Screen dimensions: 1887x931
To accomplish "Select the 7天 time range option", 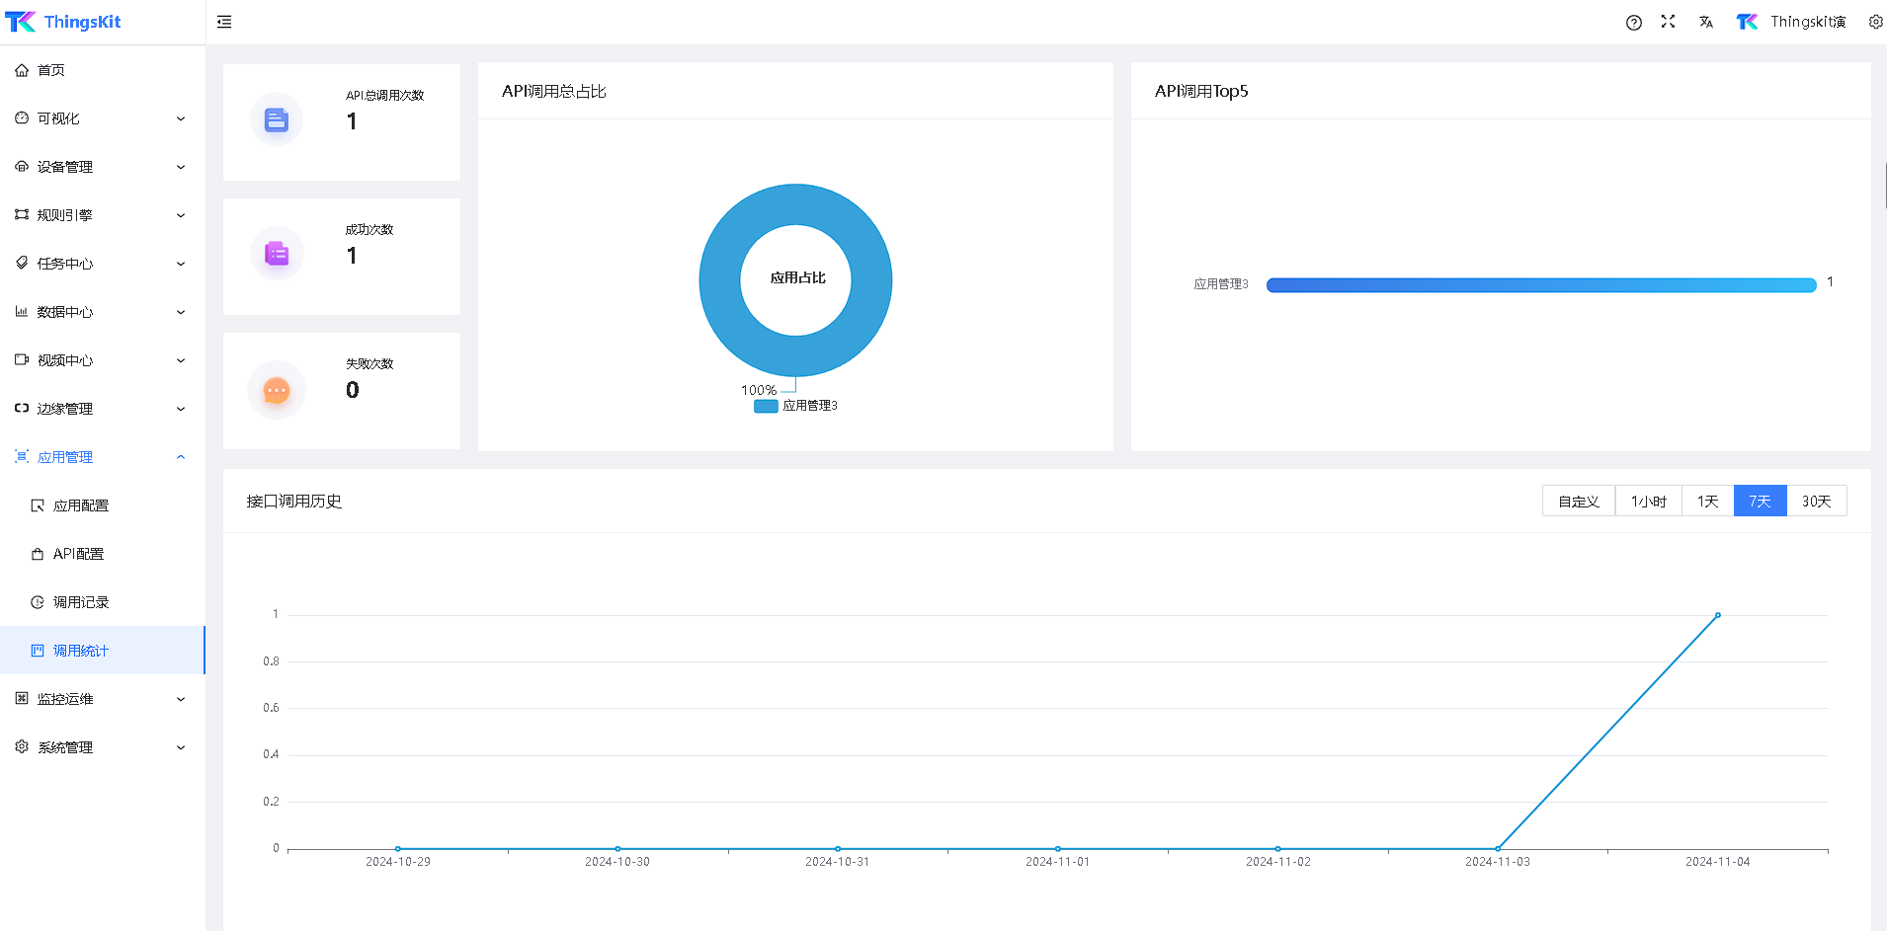I will pyautogui.click(x=1760, y=502).
